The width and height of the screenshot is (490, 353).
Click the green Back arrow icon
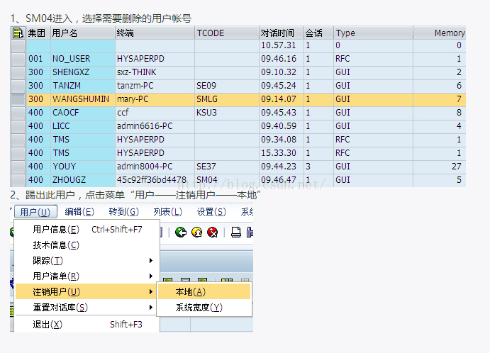pyautogui.click(x=181, y=232)
